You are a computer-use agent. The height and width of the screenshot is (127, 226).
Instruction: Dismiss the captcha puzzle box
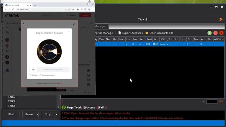pyautogui.click(x=69, y=31)
